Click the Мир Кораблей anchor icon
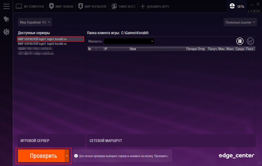Image resolution: width=262 pixels, height=166 pixels. point(81,6)
